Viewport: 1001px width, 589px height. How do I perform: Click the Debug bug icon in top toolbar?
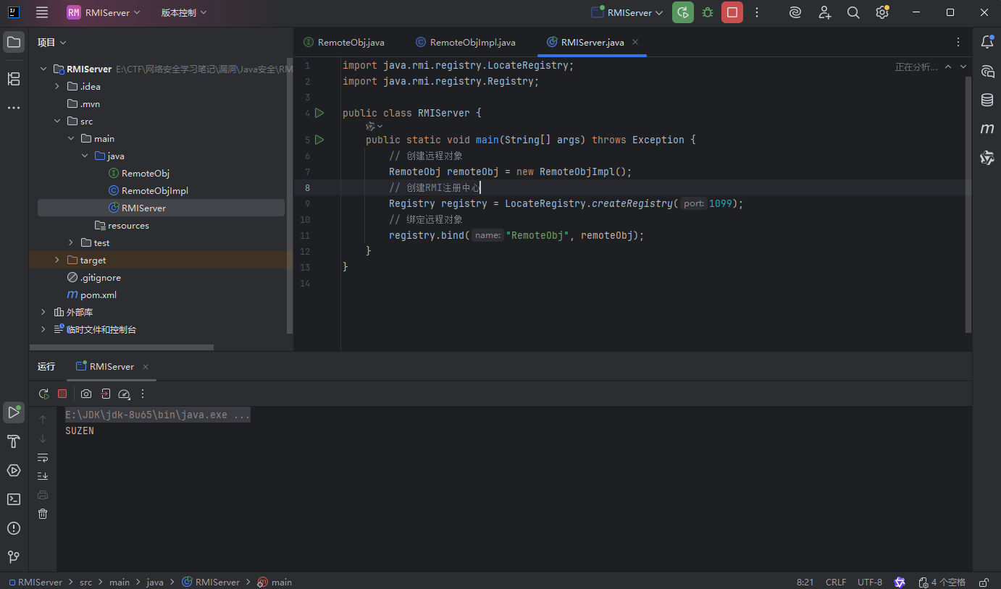pyautogui.click(x=708, y=12)
